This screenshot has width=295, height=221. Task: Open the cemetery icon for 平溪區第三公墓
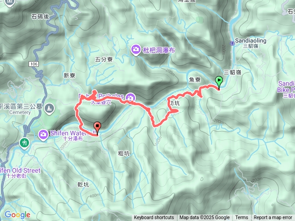pyautogui.click(x=49, y=108)
